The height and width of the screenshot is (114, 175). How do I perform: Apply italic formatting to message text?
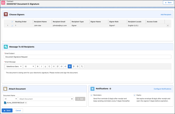[x=41, y=66]
